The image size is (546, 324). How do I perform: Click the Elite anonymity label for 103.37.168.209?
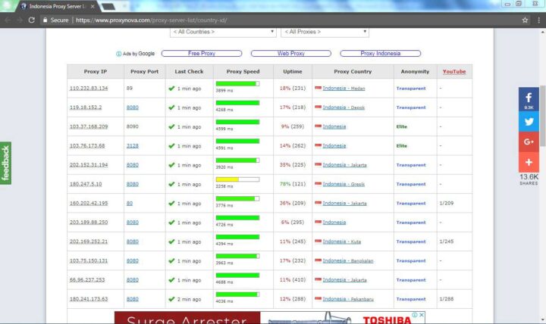[x=401, y=126]
